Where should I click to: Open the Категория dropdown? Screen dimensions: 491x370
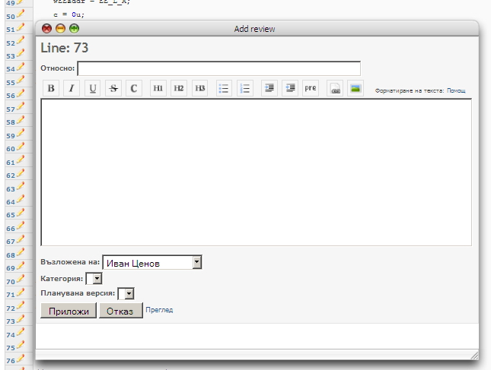click(94, 278)
